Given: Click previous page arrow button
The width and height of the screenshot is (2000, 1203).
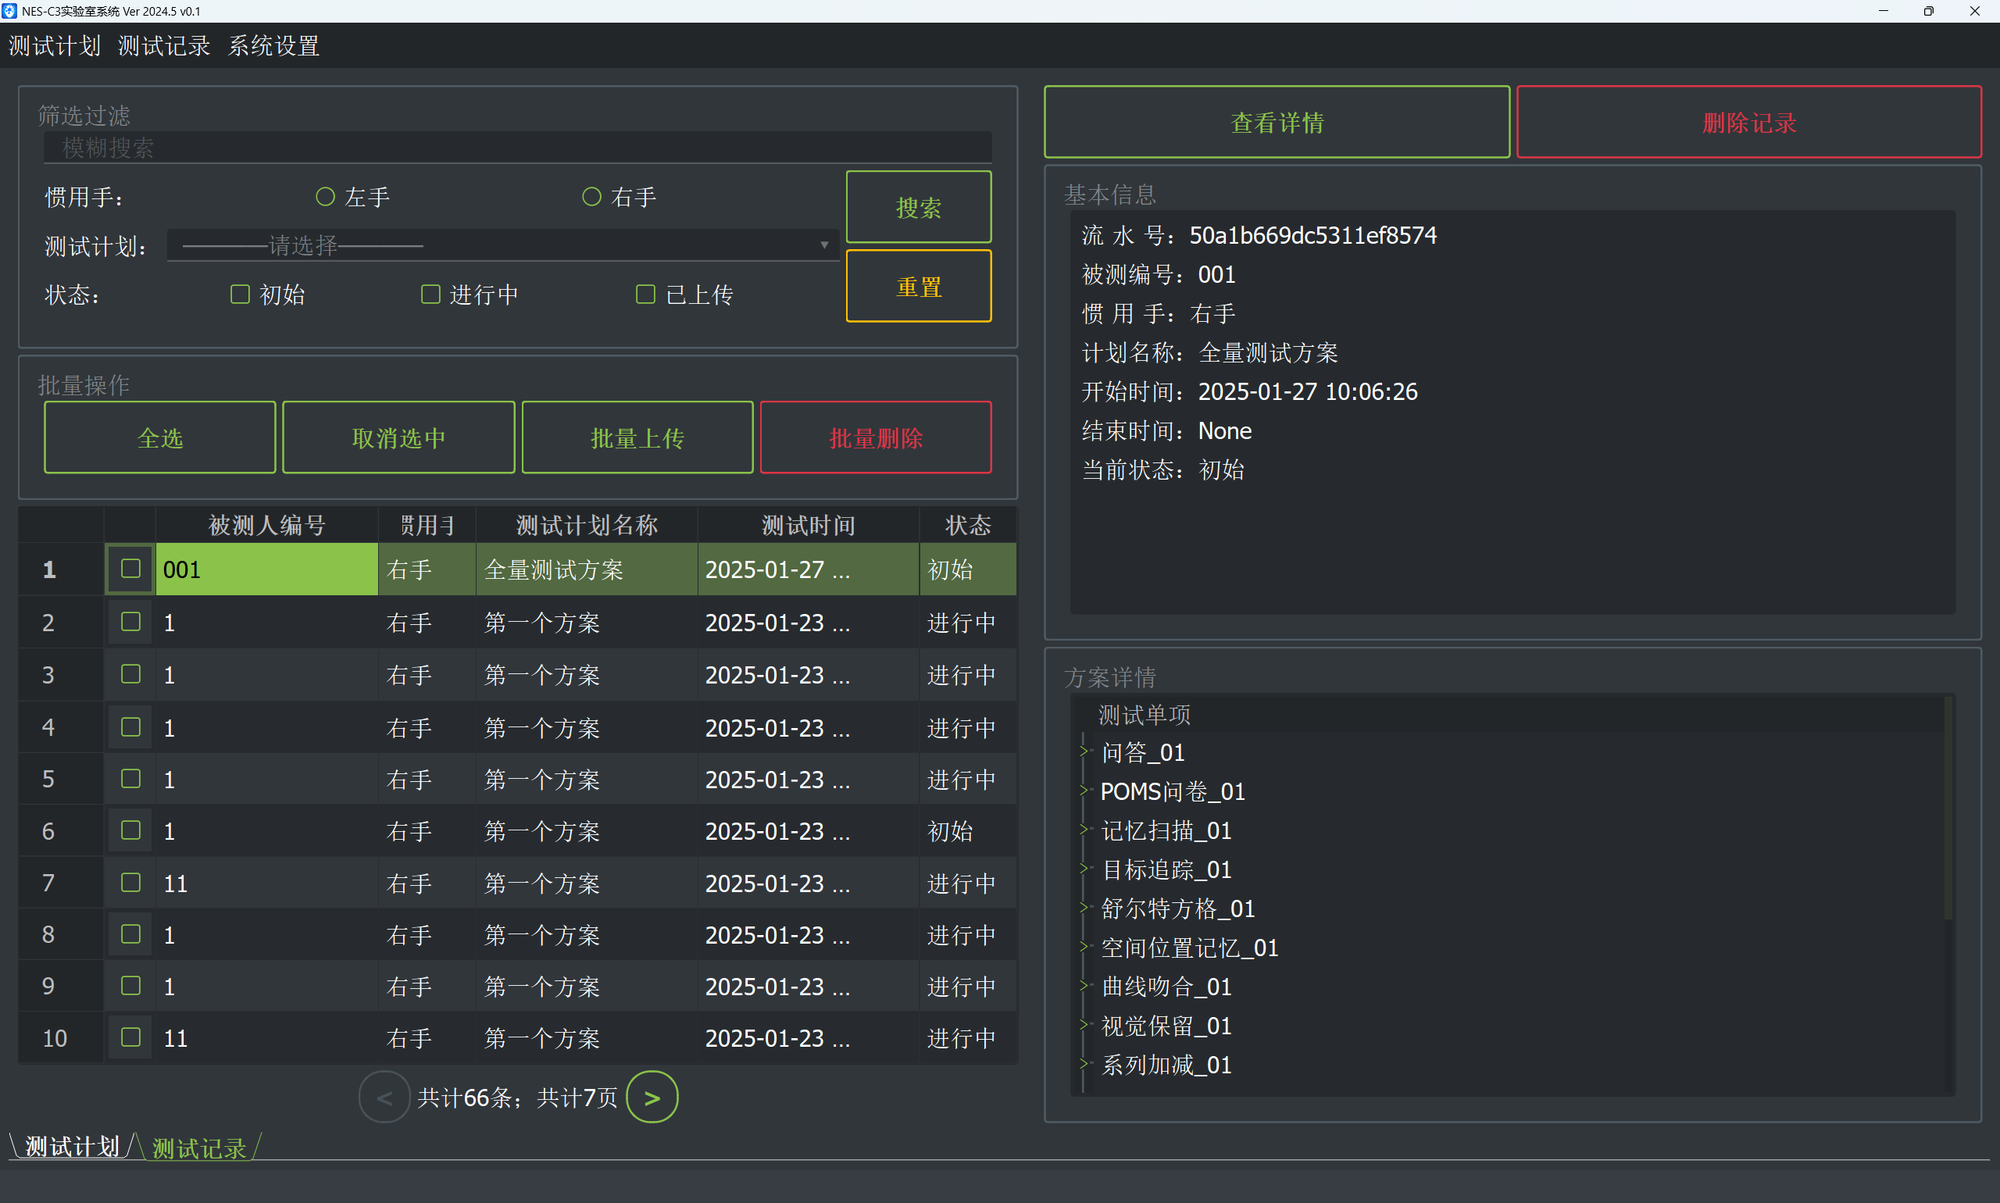Looking at the screenshot, I should [x=384, y=1098].
